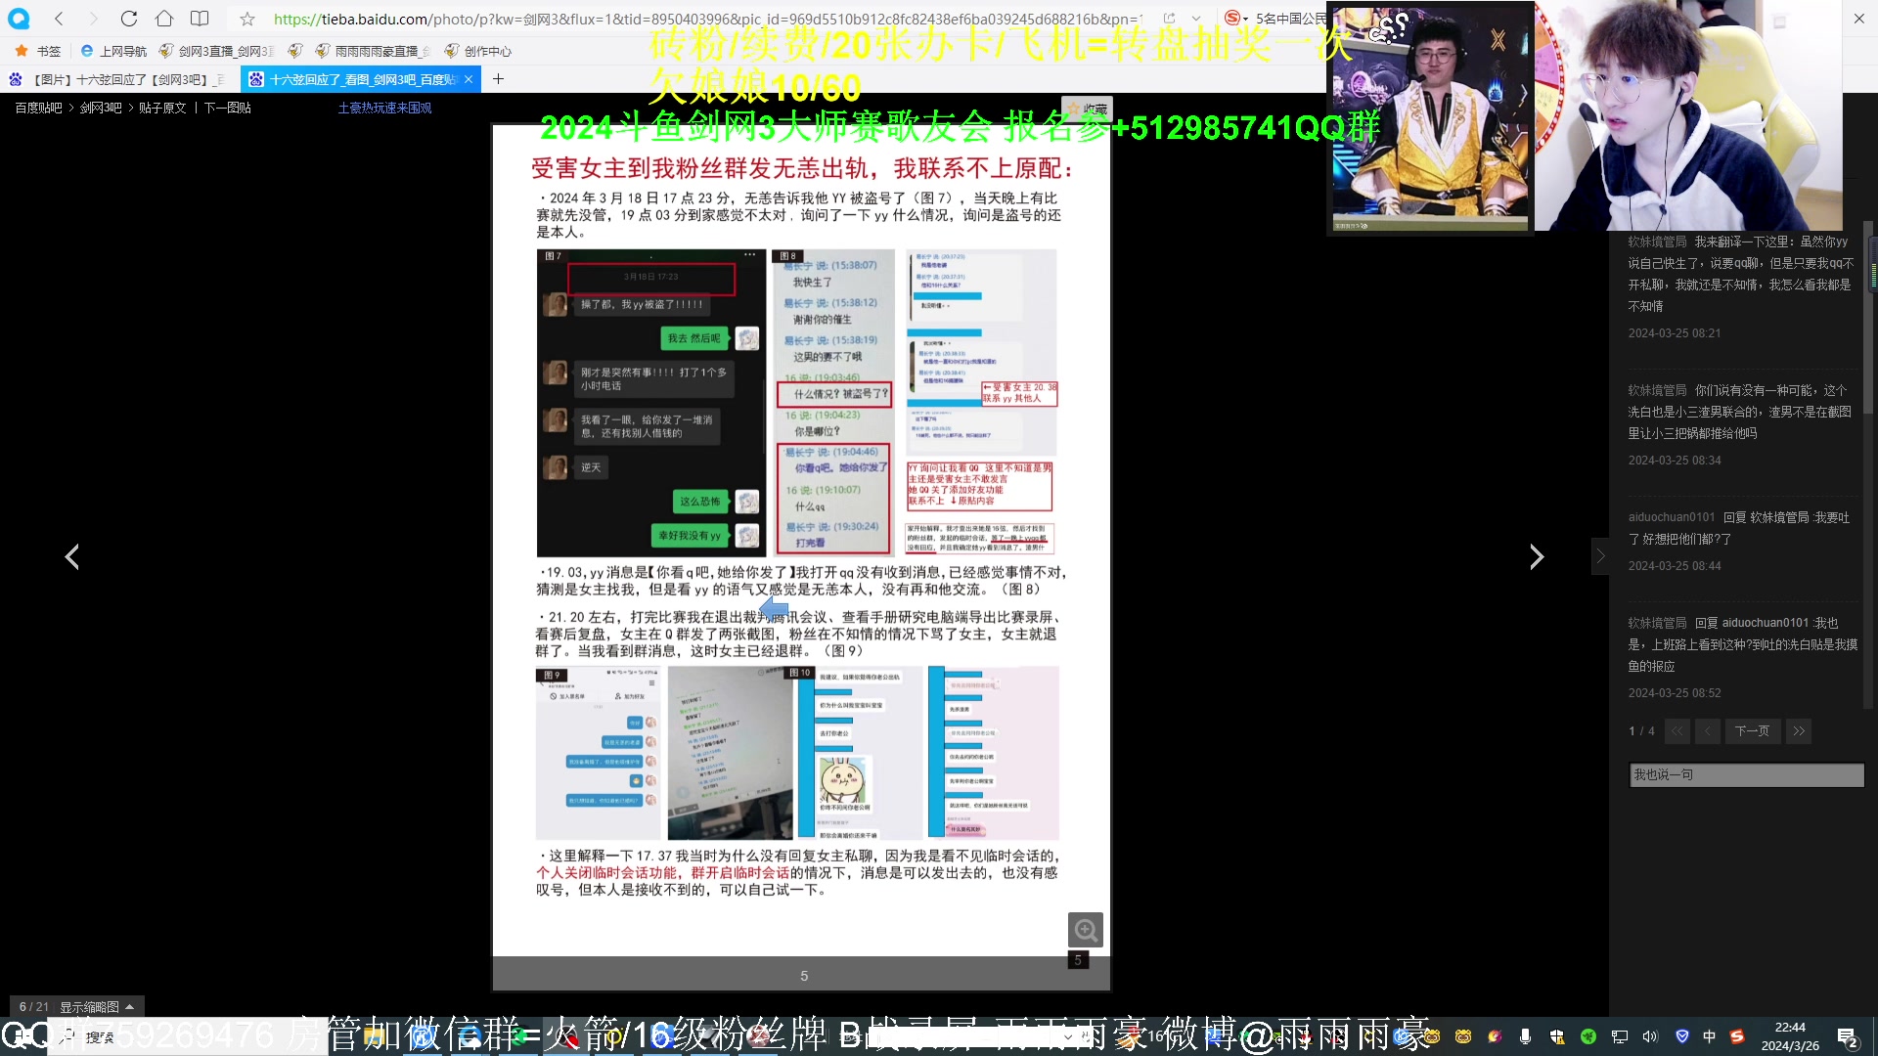Image resolution: width=1878 pixels, height=1056 pixels.
Task: Open the Sogou input method tray icon
Action: [x=1737, y=1036]
